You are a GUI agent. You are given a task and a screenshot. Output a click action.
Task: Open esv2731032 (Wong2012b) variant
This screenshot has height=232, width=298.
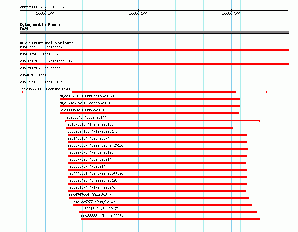coord(42,82)
